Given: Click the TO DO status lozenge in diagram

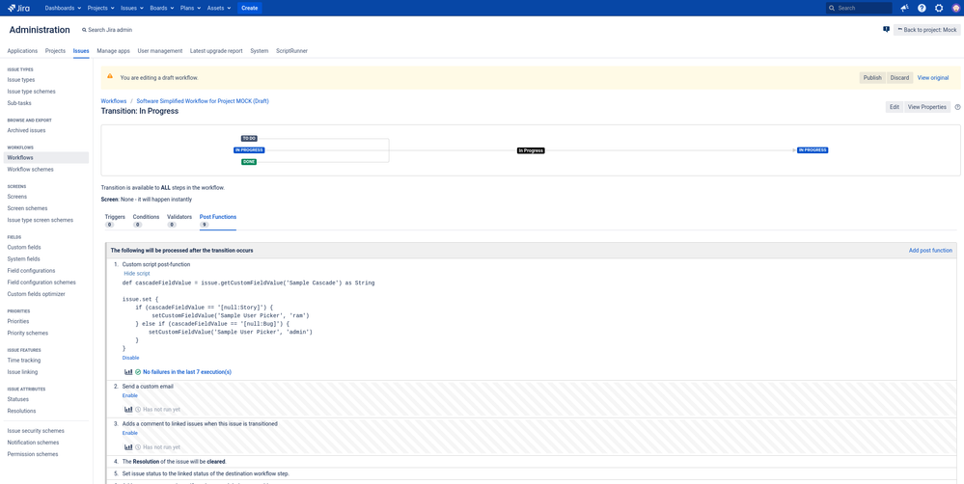Looking at the screenshot, I should click(x=249, y=138).
